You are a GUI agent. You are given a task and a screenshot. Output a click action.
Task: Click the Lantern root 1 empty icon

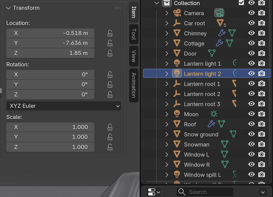tap(177, 84)
